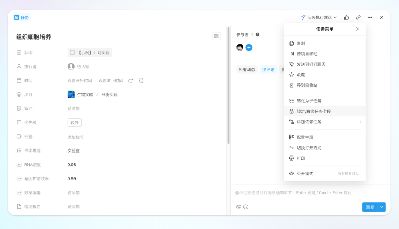Edit the 基因扩增效率 value 0.99
Viewport: 399px width, 229px height.
click(72, 179)
